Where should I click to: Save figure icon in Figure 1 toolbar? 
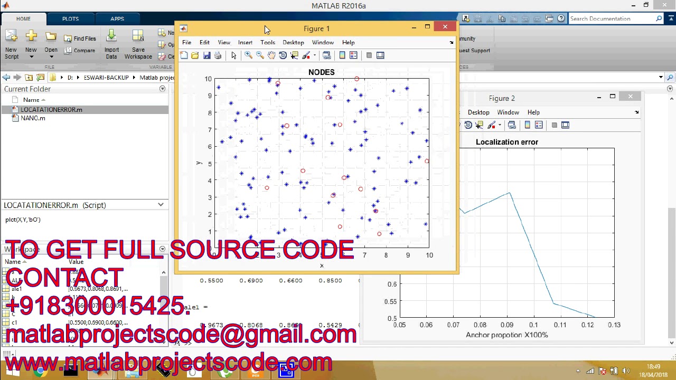206,55
